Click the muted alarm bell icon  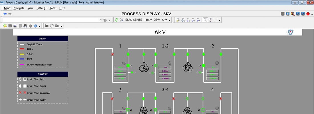click(x=293, y=14)
